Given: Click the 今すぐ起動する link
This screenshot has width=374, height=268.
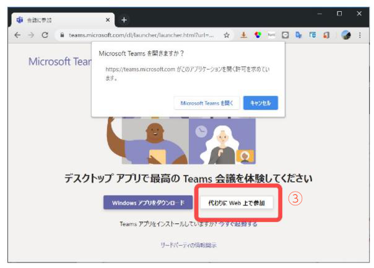Looking at the screenshot, I should (238, 223).
